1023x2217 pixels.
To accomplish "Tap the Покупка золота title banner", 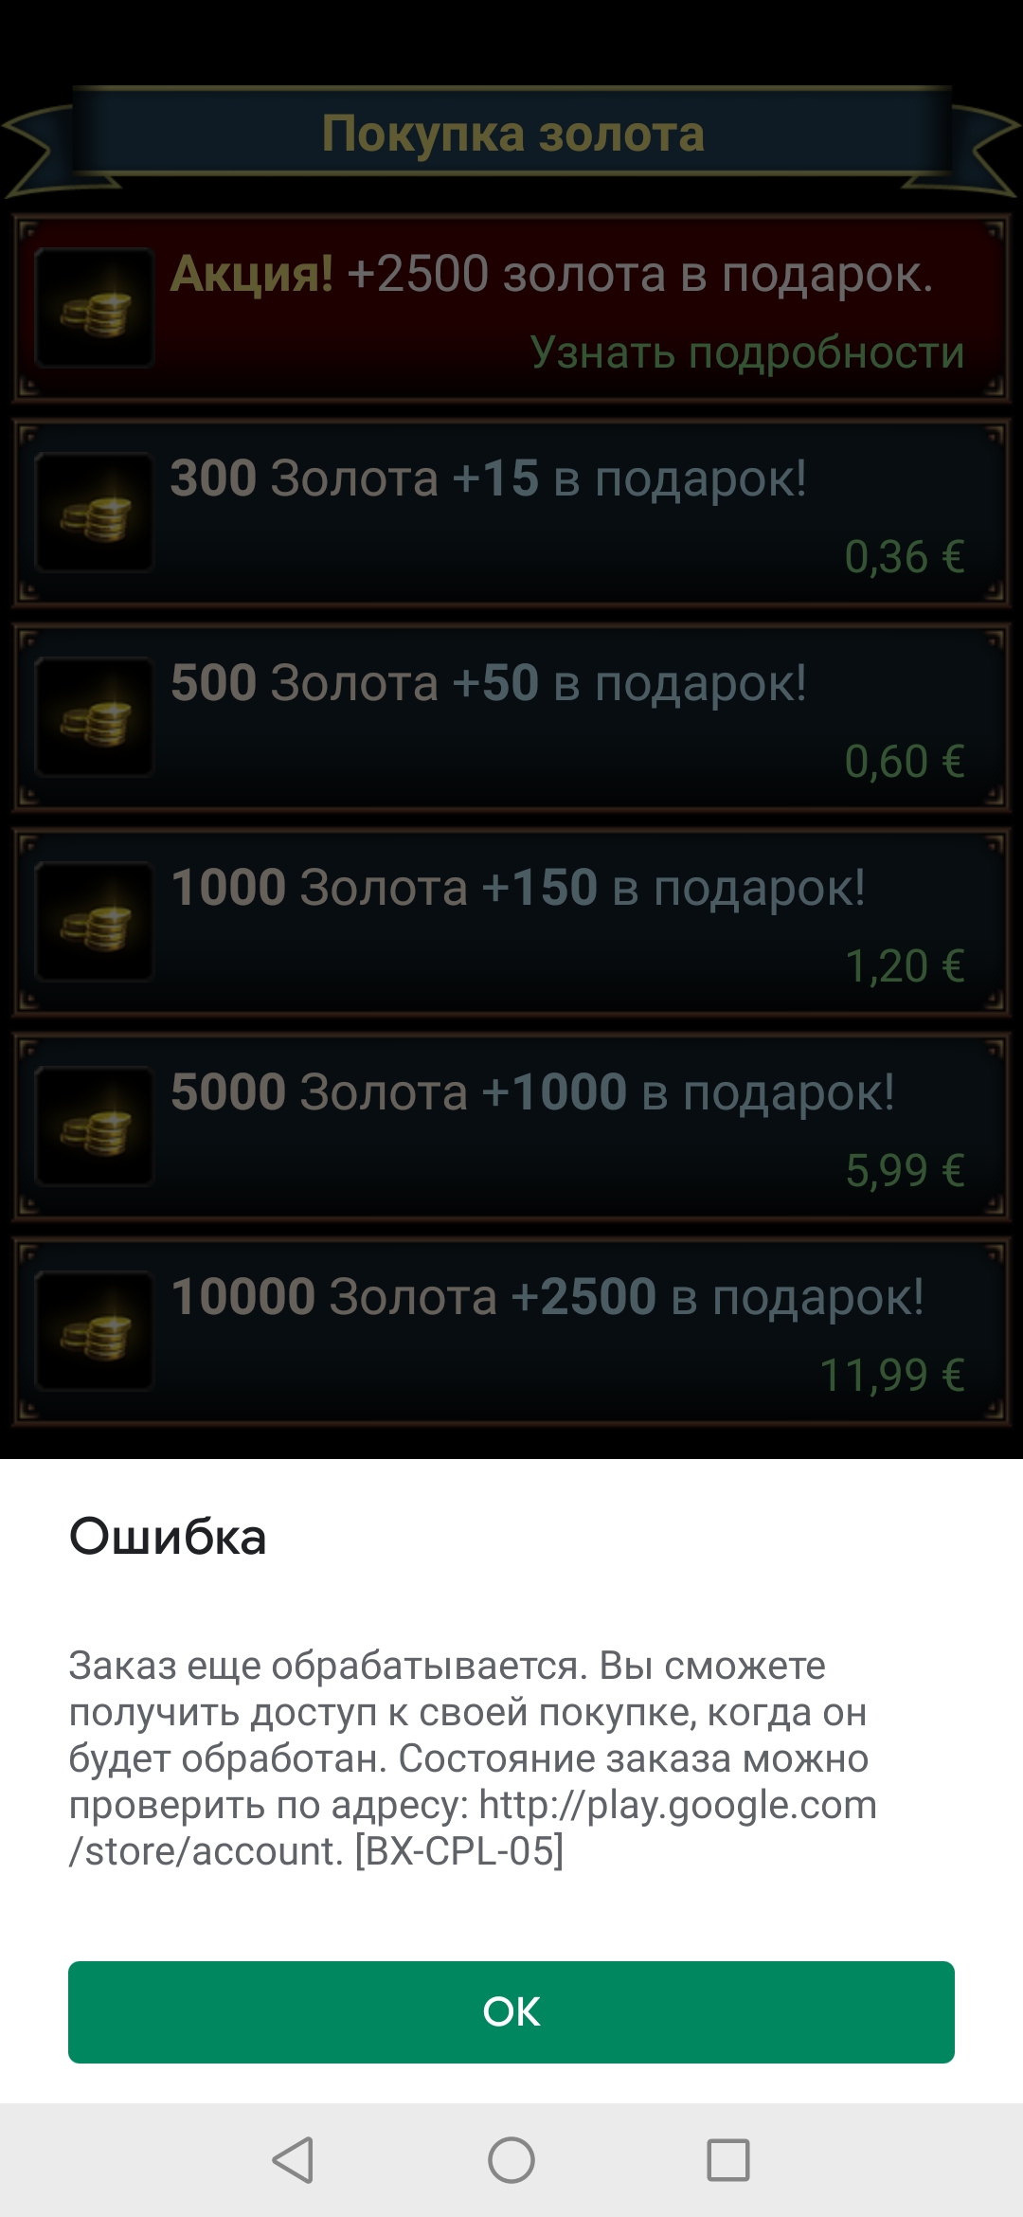I will (x=512, y=134).
